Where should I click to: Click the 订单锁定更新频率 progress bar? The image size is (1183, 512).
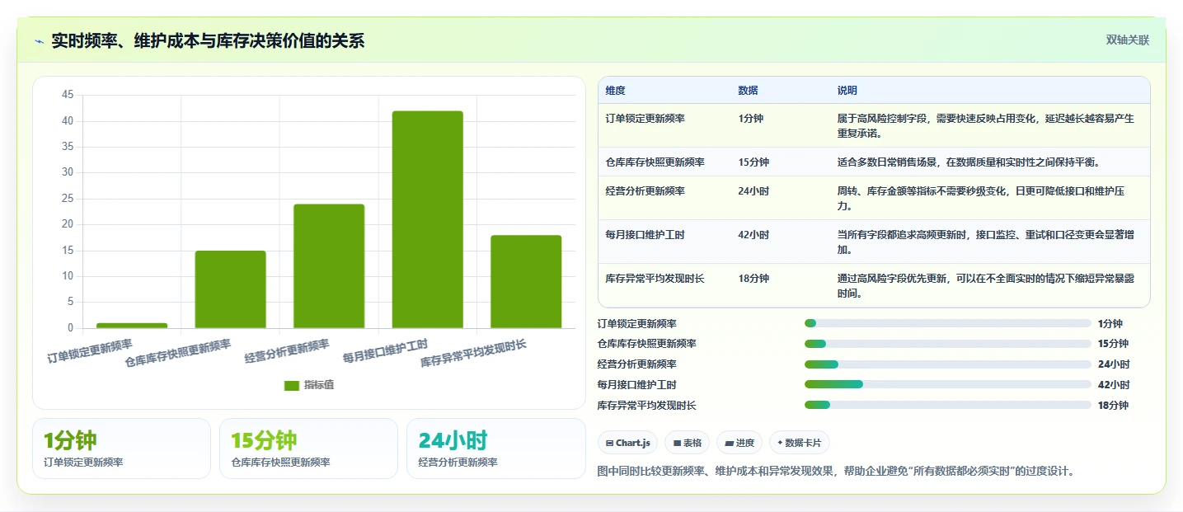[947, 323]
